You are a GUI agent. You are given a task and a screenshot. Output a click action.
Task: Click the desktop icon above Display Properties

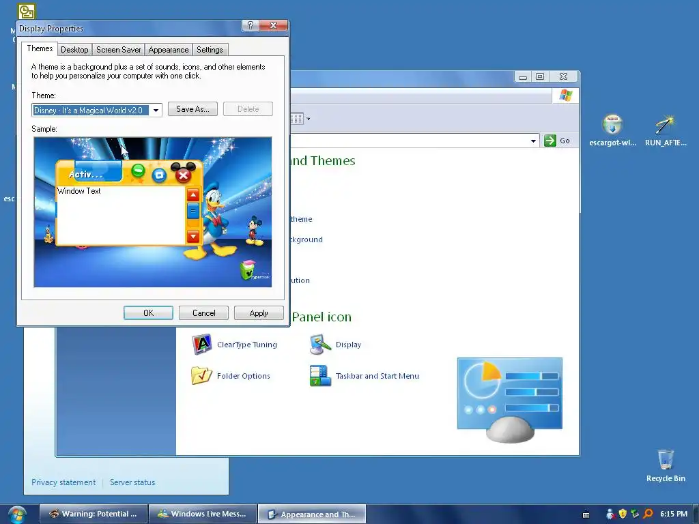(27, 11)
